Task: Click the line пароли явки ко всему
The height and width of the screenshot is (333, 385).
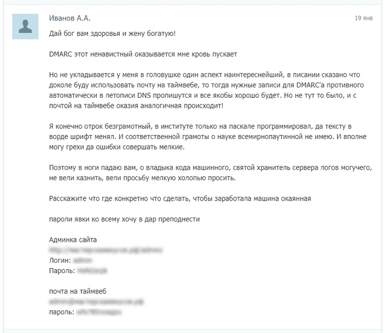Action: coord(124,219)
